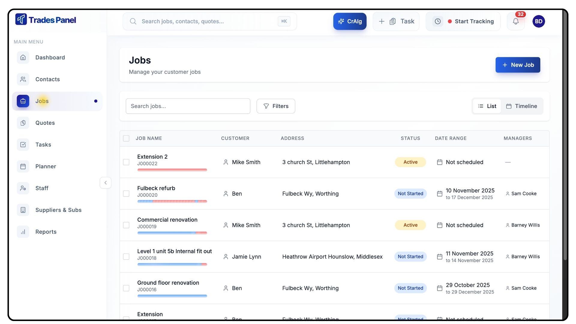
Task: Open the BD user avatar menu
Action: [538, 21]
